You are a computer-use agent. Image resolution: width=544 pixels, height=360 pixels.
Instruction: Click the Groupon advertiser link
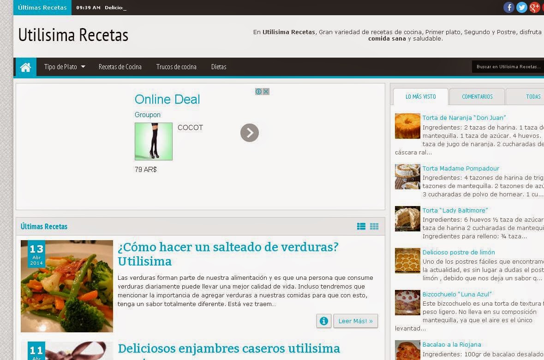(x=148, y=115)
